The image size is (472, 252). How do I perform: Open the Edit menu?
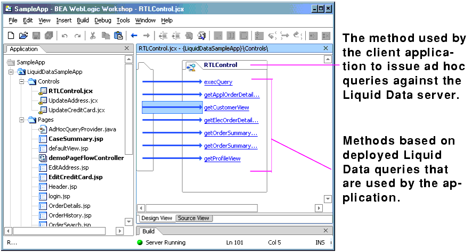[28, 20]
